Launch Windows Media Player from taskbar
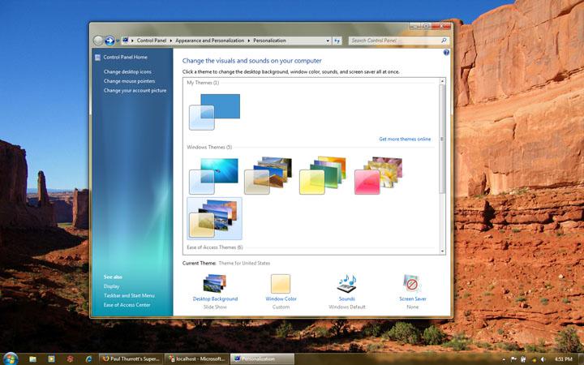The width and height of the screenshot is (584, 365). [51, 359]
